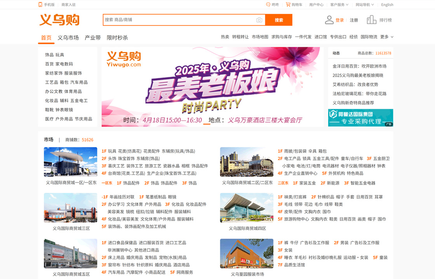Viewport: 435px width, 279px height.
Task: Open the 义乌国际商贸城四区 building thumbnail
Action: [247, 208]
